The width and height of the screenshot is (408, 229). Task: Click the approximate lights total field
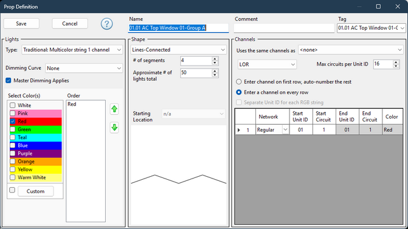(x=196, y=73)
